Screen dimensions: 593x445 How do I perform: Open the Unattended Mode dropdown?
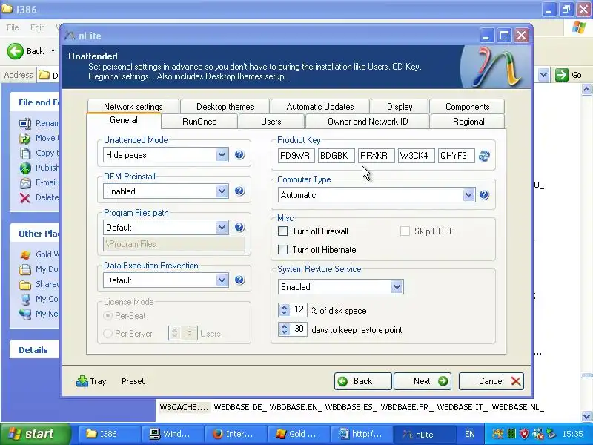[x=222, y=155]
